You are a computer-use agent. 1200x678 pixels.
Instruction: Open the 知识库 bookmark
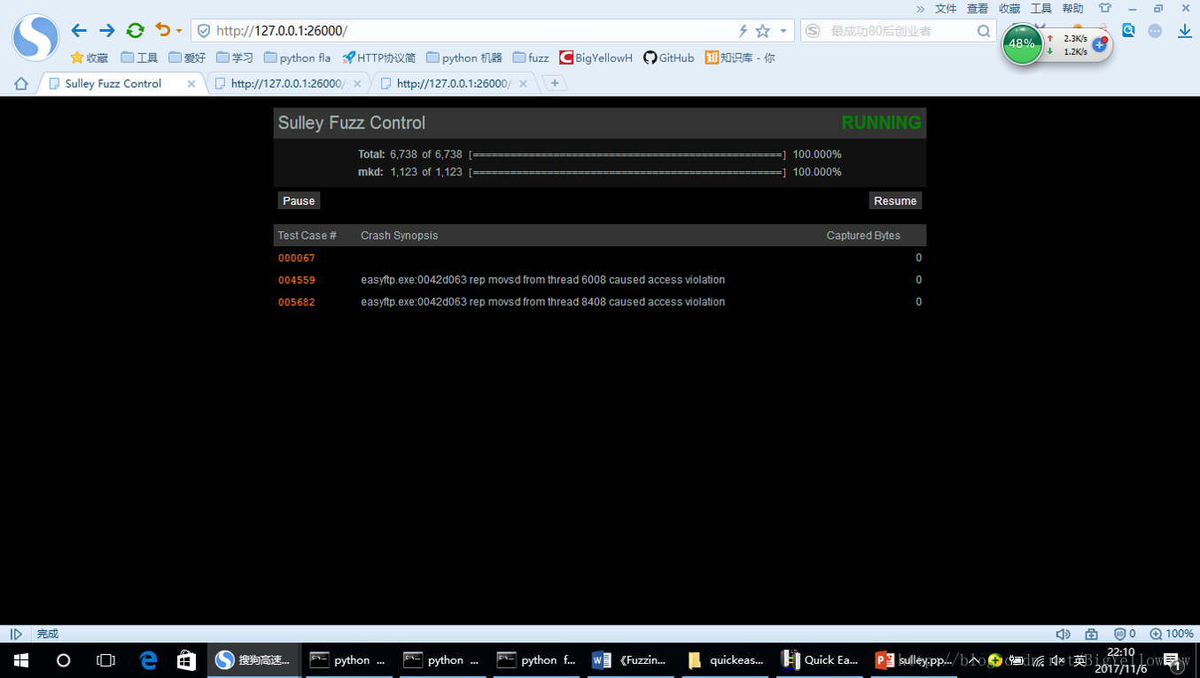(739, 58)
